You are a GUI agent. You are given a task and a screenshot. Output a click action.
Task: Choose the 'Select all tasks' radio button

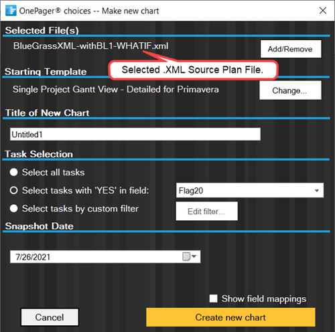[x=14, y=172]
